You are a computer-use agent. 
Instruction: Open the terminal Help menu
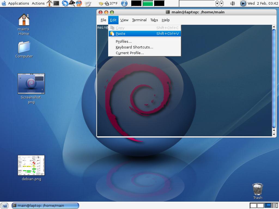[166, 20]
